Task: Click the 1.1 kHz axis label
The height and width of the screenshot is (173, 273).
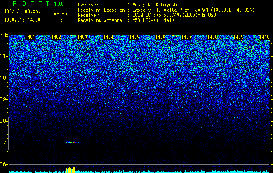Action: [x=3, y=56]
